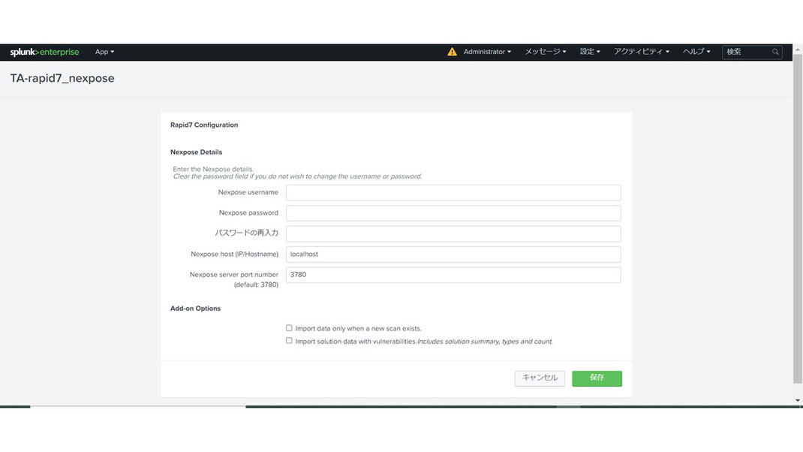Click the server port number field 3780
Viewport: 803px width, 452px height.
(453, 275)
